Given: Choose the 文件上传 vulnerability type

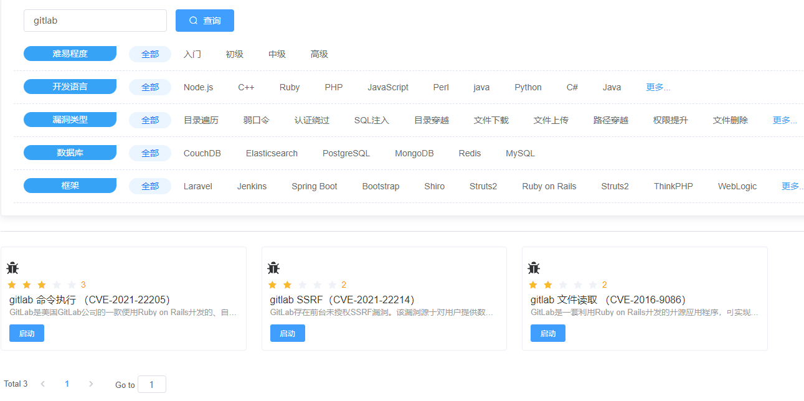Looking at the screenshot, I should pyautogui.click(x=551, y=120).
